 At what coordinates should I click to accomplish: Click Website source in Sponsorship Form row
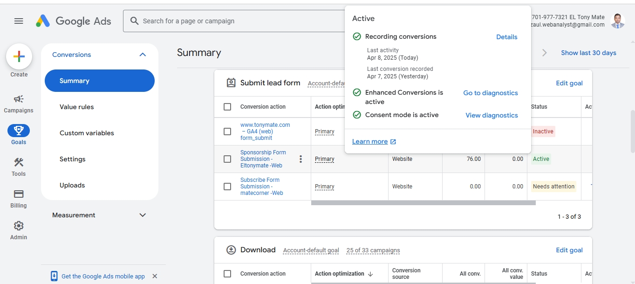pyautogui.click(x=402, y=159)
